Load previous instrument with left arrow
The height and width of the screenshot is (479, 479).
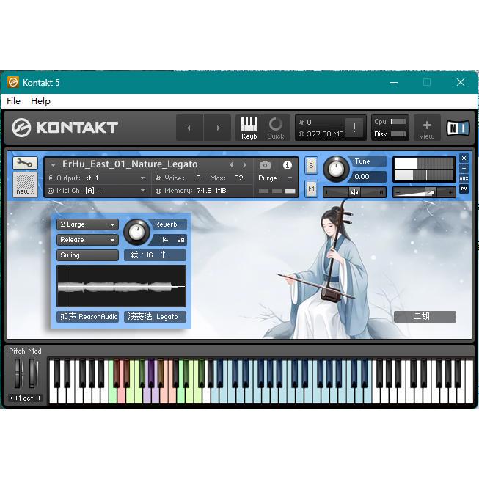pos(231,165)
